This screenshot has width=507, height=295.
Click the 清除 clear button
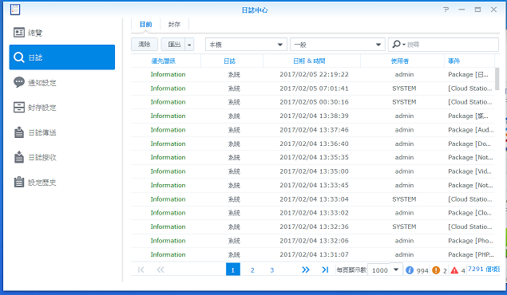[x=145, y=44]
